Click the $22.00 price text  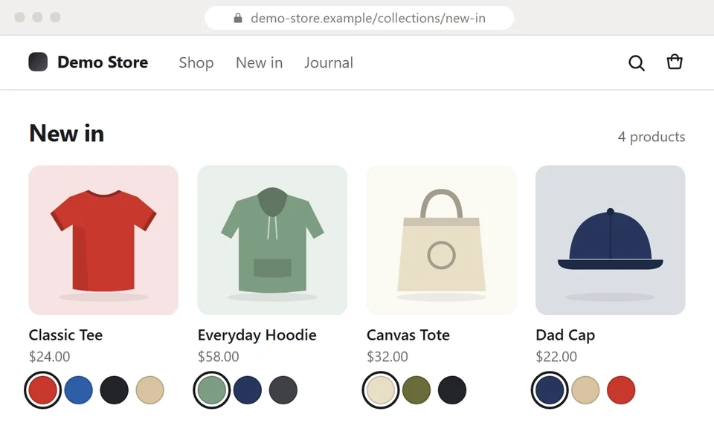[556, 356]
